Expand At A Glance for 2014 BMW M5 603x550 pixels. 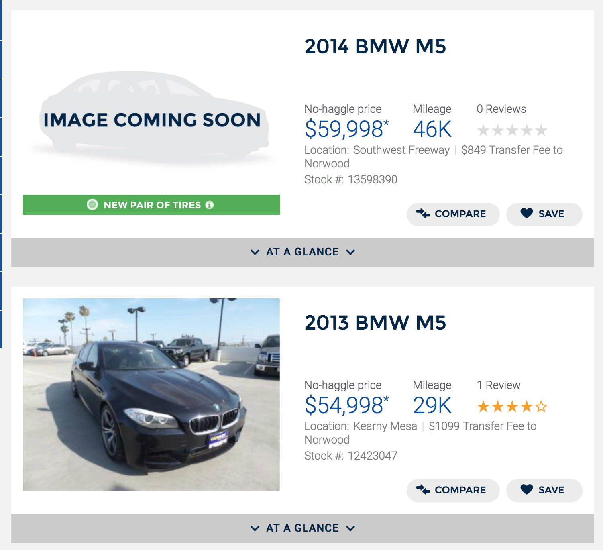[303, 252]
